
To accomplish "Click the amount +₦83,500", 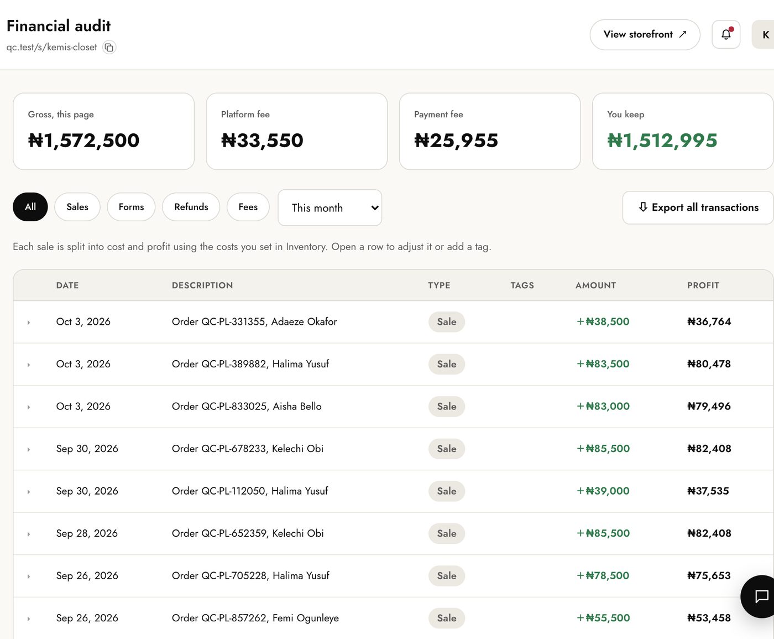I will [603, 364].
